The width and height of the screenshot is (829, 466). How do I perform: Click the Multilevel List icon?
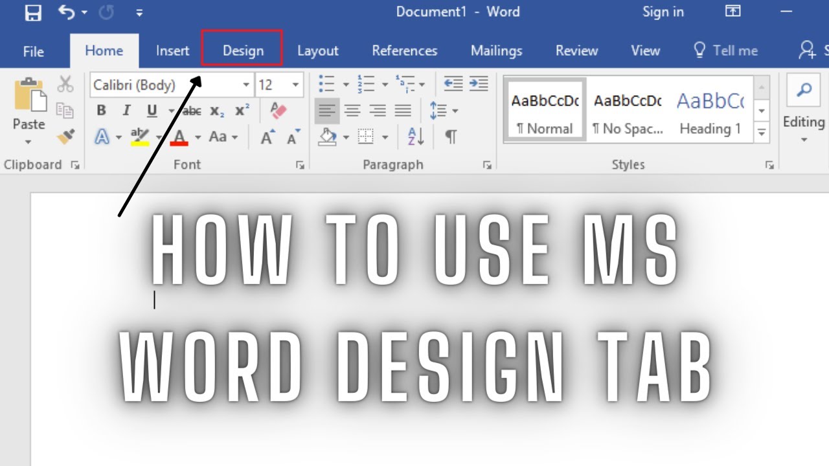pyautogui.click(x=405, y=84)
